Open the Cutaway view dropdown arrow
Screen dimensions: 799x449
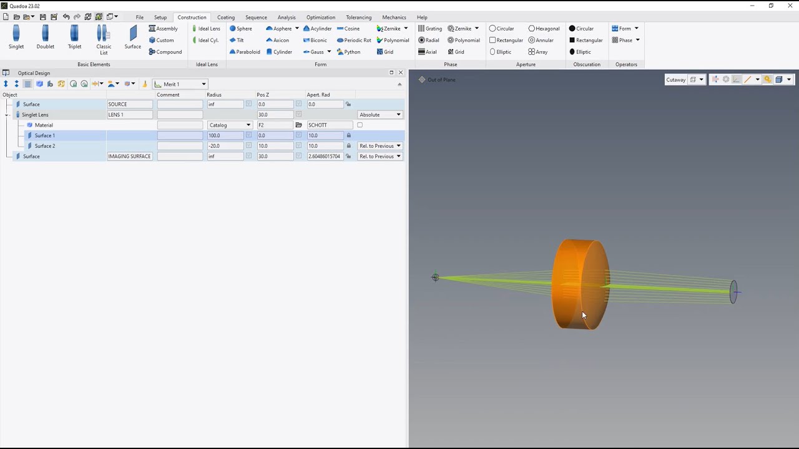[x=701, y=80]
